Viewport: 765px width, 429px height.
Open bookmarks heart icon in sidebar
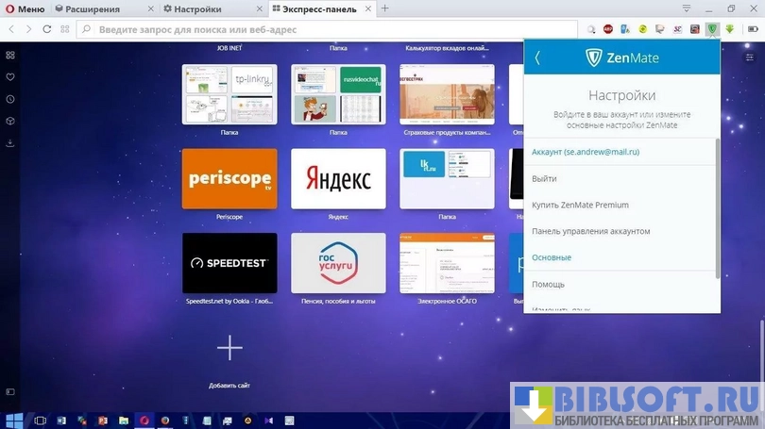pyautogui.click(x=10, y=77)
